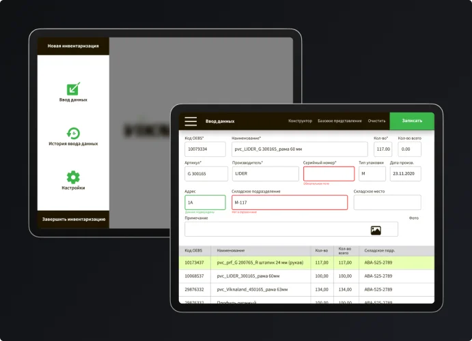Click the empty Серийный номер field
This screenshot has width=472, height=341.
[x=329, y=174]
